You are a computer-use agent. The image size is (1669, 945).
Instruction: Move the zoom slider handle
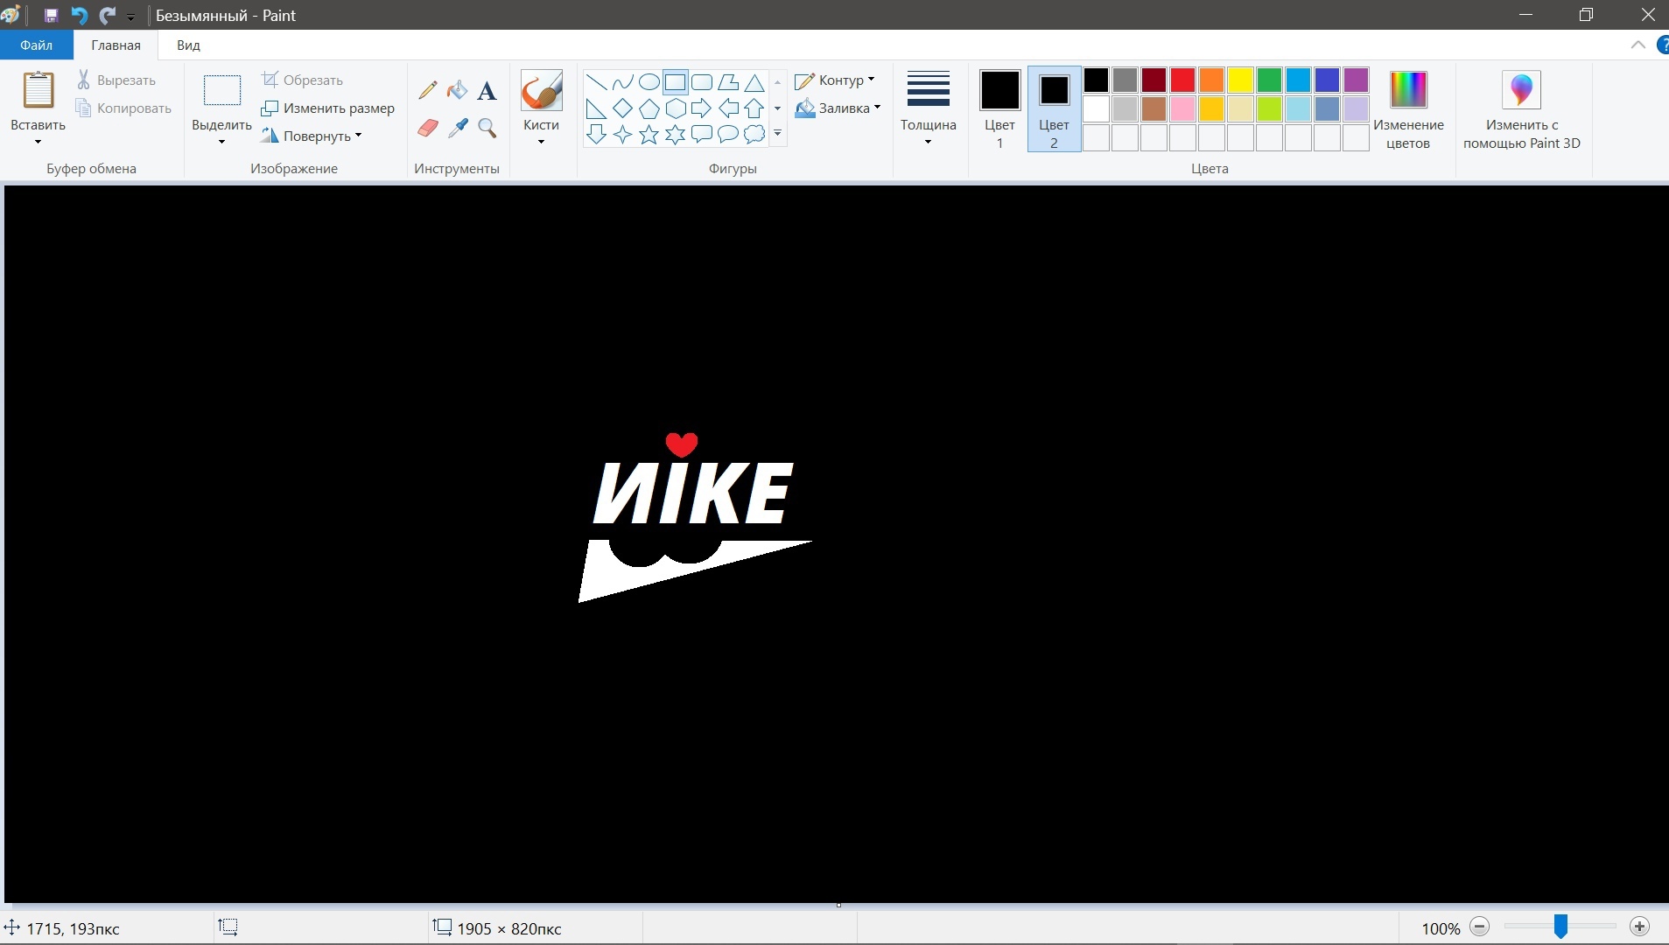click(x=1560, y=927)
